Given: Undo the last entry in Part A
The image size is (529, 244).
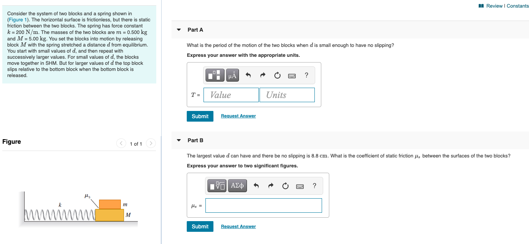Looking at the screenshot, I should (248, 75).
